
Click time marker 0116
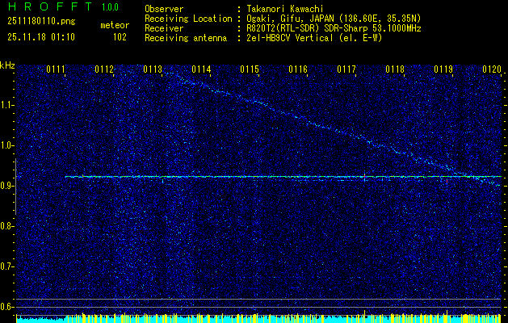coord(298,69)
